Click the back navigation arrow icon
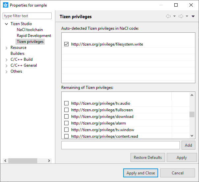This screenshot has width=199, height=182. click(168, 17)
